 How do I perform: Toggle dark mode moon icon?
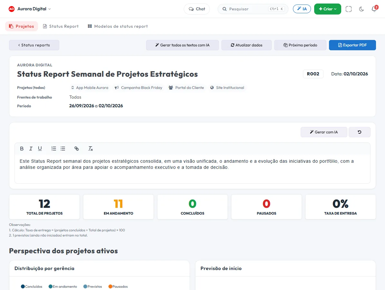coord(361,9)
